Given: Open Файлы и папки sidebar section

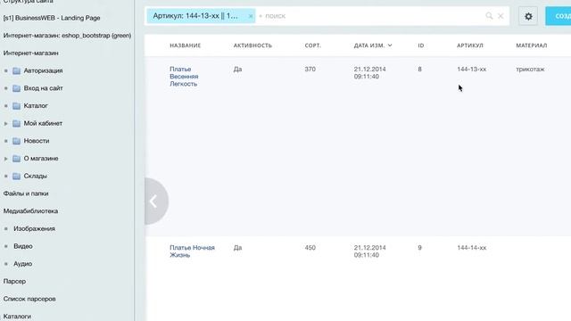Looking at the screenshot, I should pos(26,193).
